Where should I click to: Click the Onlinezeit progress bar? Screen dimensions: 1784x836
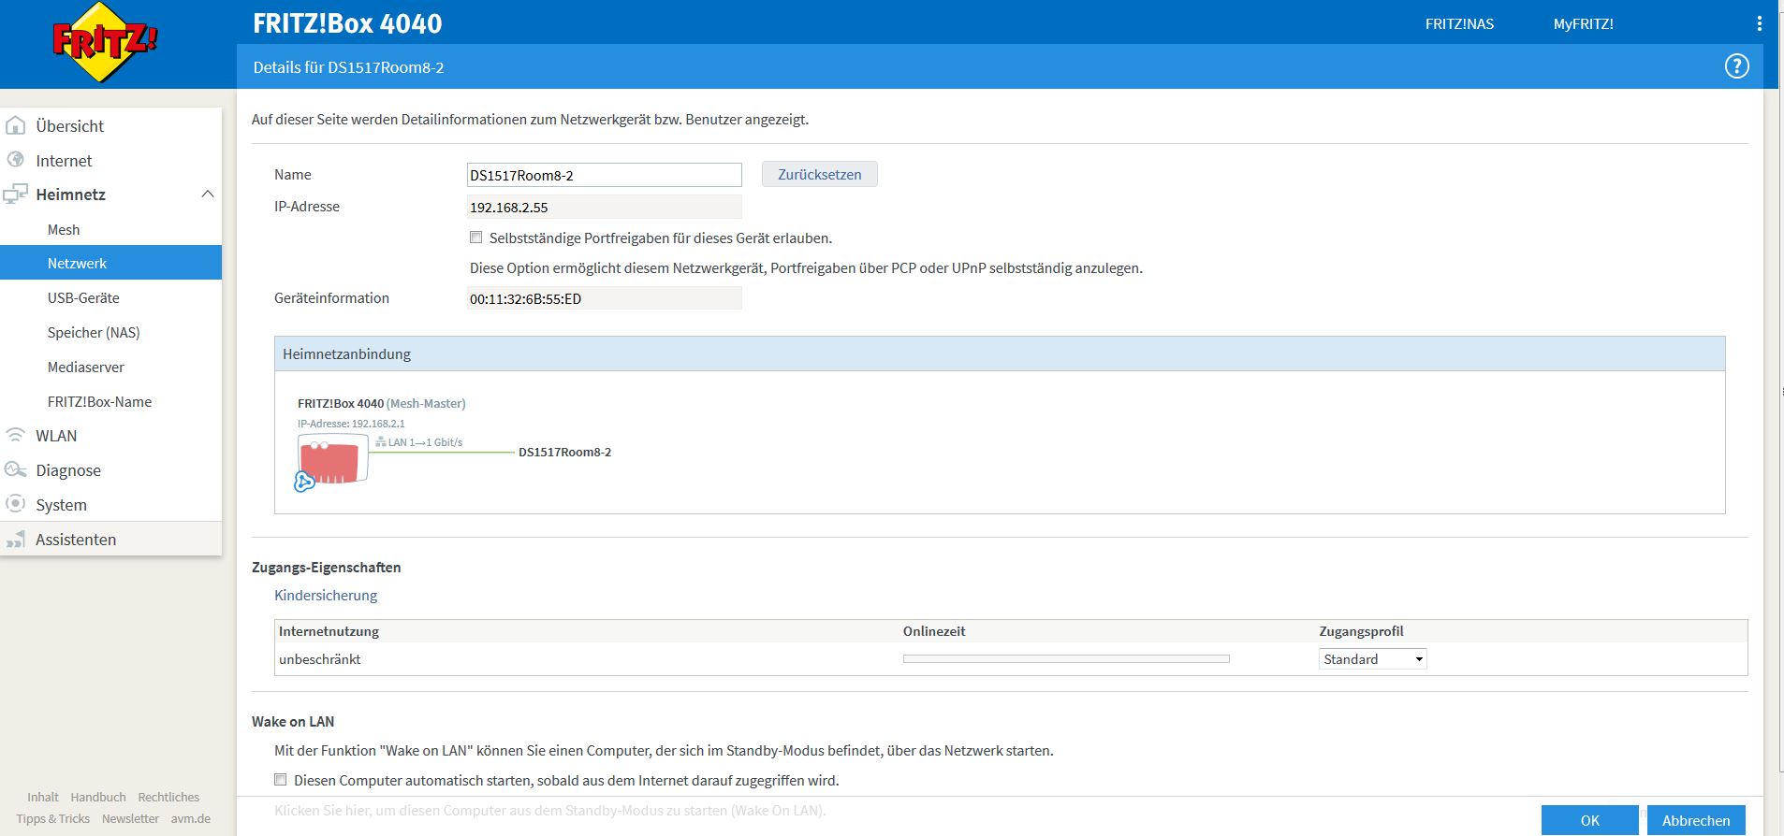point(1066,659)
